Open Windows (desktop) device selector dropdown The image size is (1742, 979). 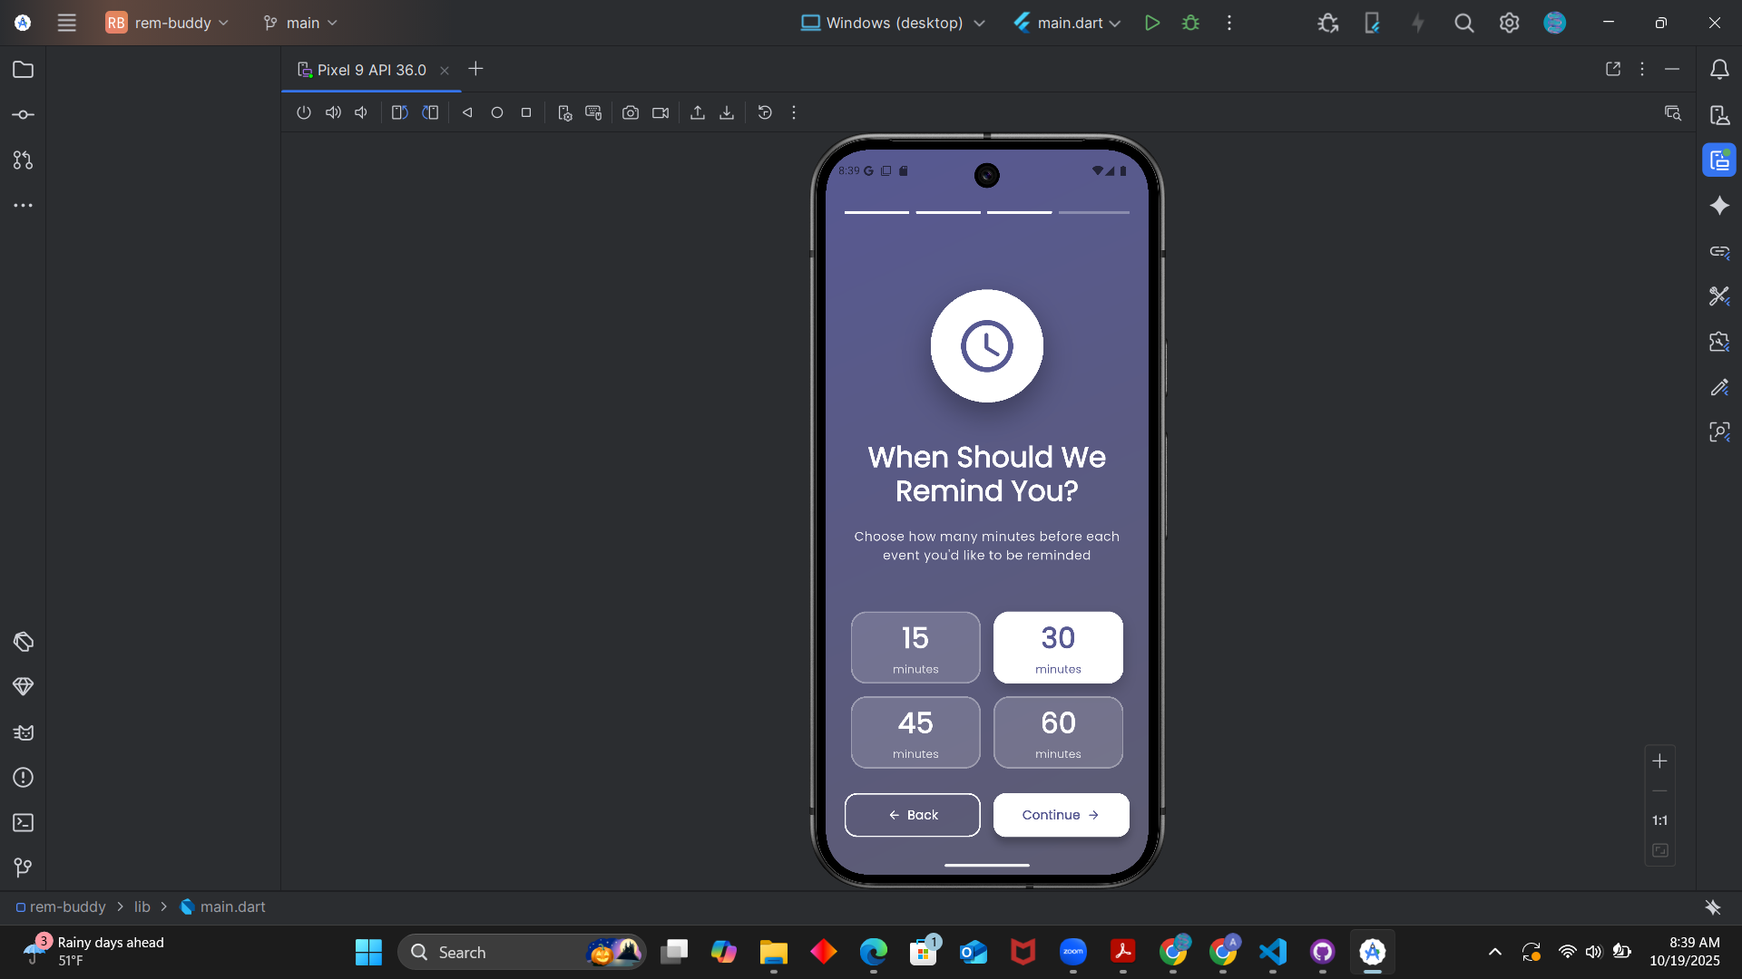[893, 23]
